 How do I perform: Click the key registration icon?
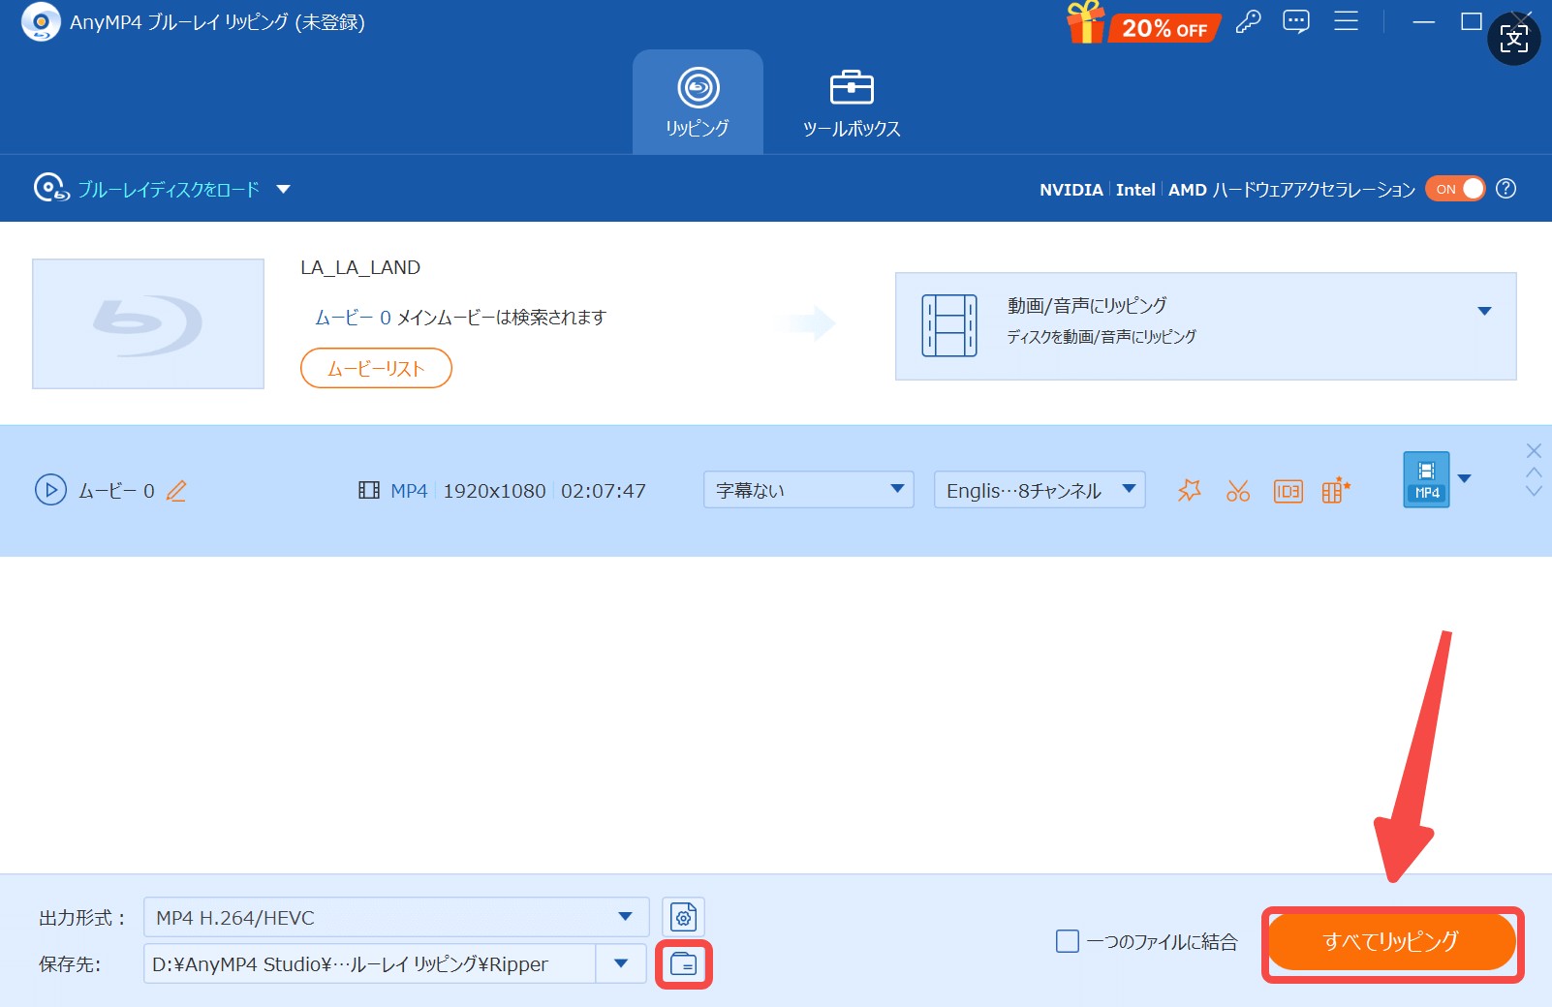[x=1249, y=21]
